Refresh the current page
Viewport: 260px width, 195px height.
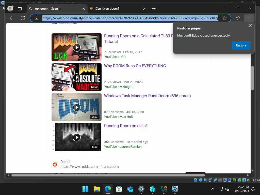pyautogui.click(x=23, y=18)
